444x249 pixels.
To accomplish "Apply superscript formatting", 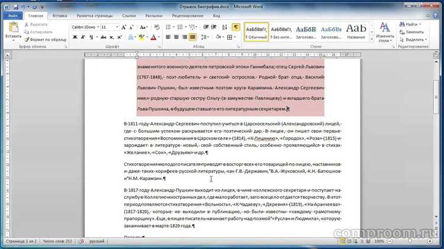I will (119, 37).
